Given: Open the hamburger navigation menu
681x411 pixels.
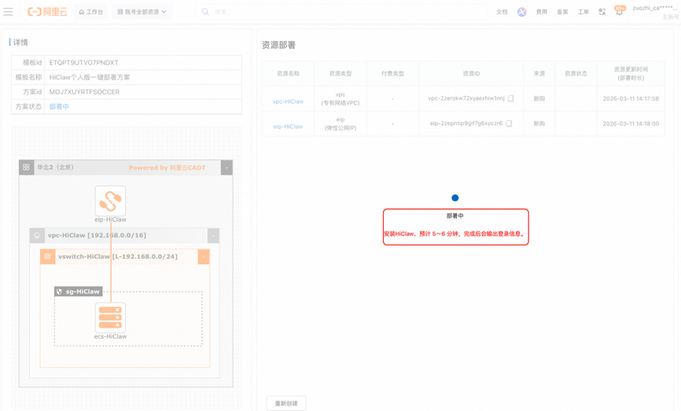Looking at the screenshot, I should (8, 12).
